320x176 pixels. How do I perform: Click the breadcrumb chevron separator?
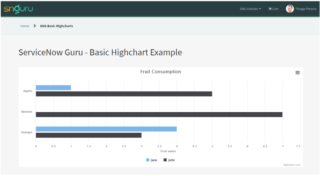point(35,26)
